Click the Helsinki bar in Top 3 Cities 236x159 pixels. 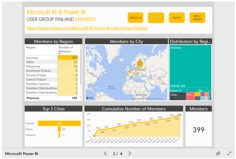click(59, 123)
